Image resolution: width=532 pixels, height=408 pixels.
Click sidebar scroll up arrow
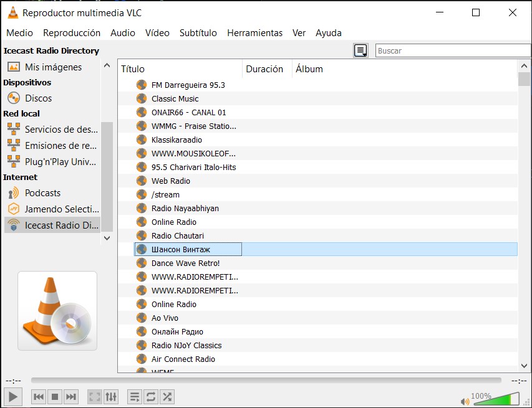(107, 65)
